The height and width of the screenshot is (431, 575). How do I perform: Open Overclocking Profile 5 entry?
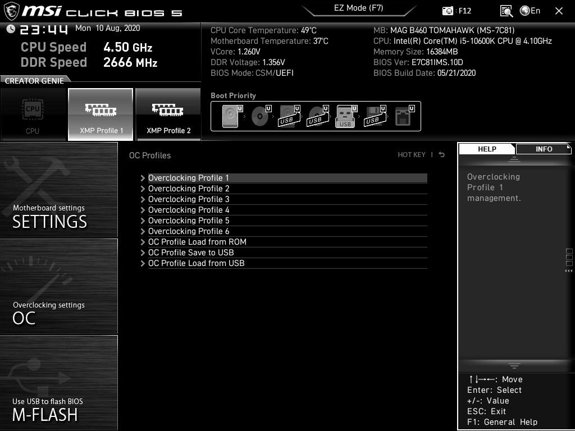coord(287,220)
